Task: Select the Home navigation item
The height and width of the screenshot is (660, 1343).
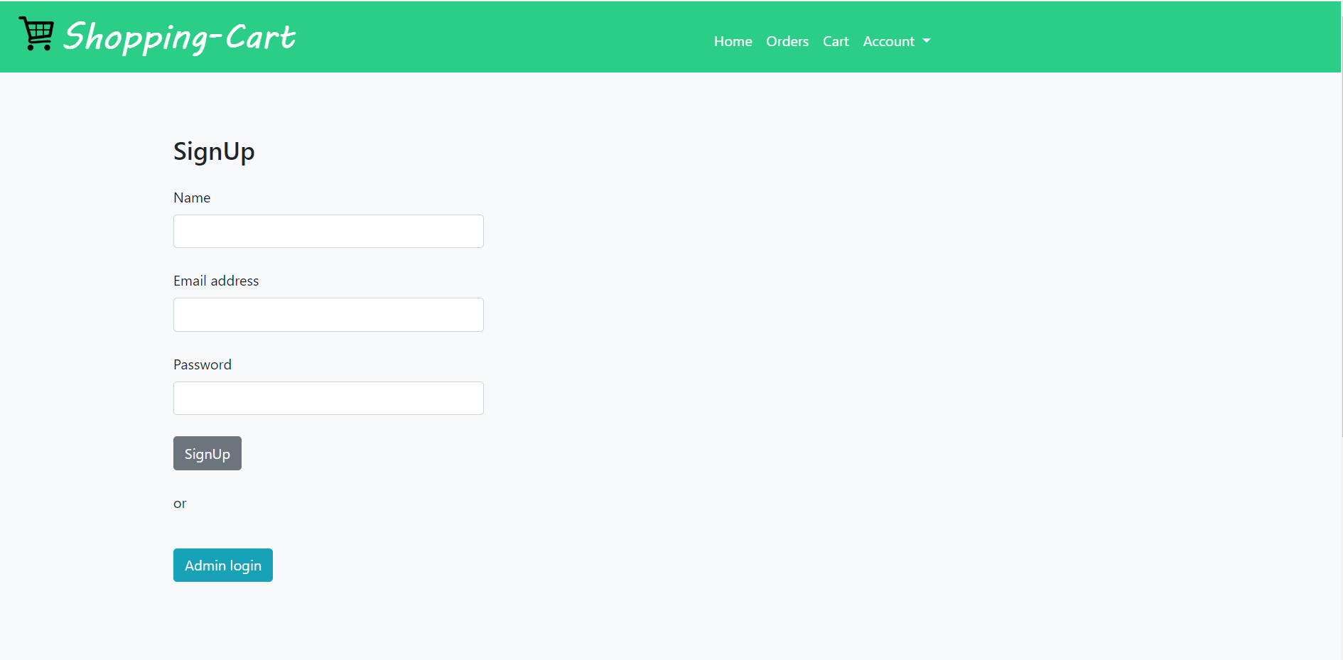Action: [733, 41]
